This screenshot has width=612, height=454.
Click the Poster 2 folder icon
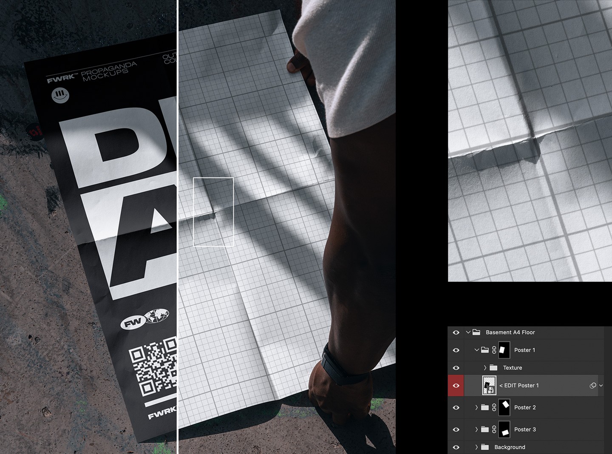tap(484, 408)
